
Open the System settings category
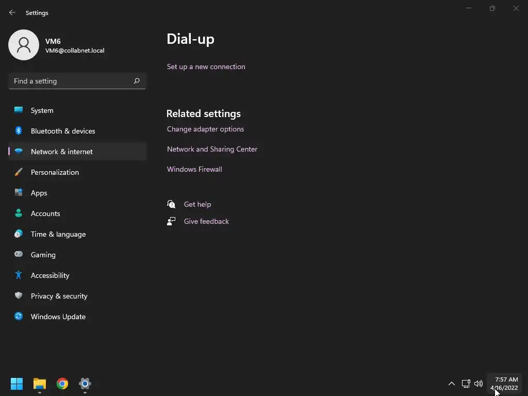42,110
